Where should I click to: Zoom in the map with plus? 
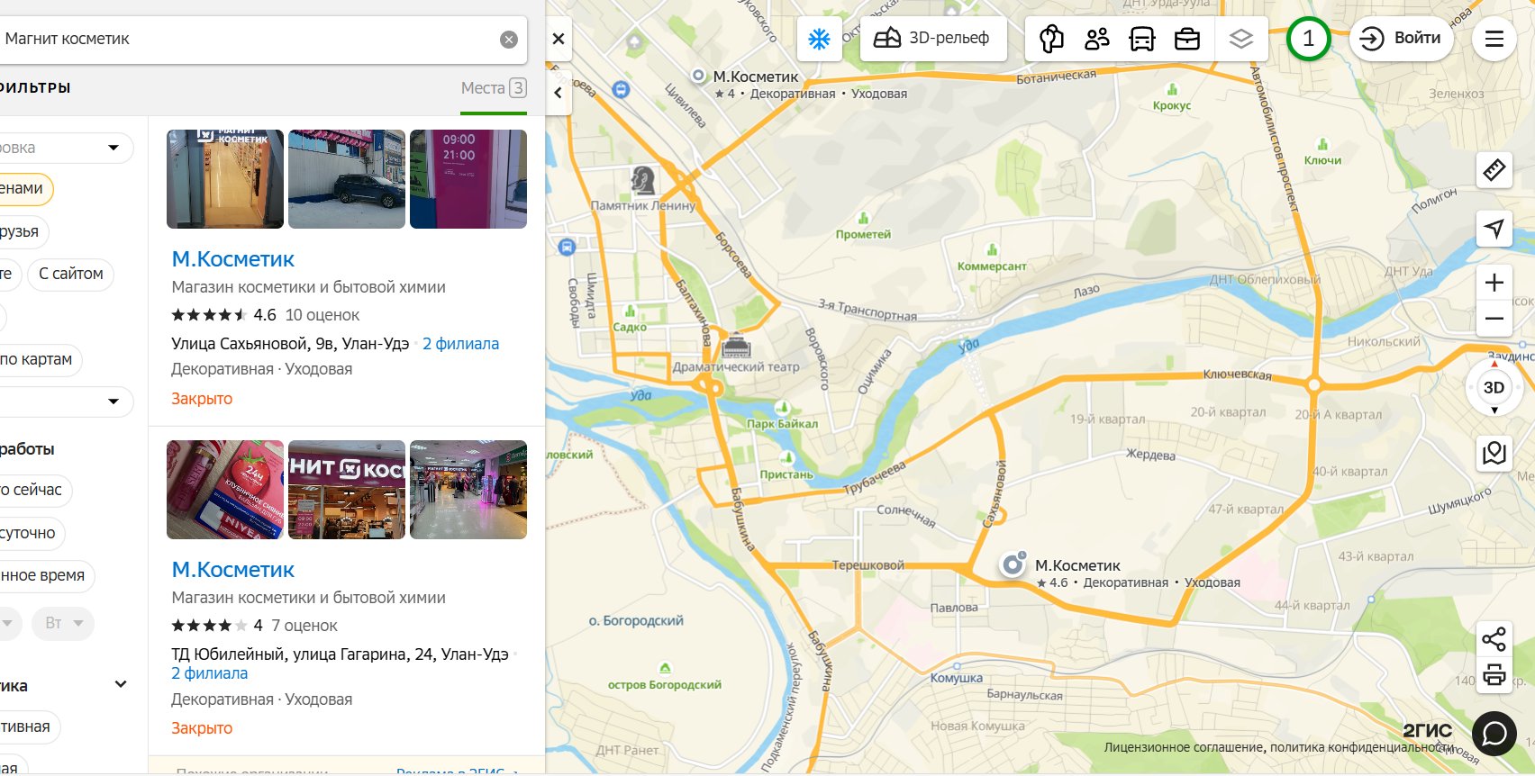(x=1494, y=283)
